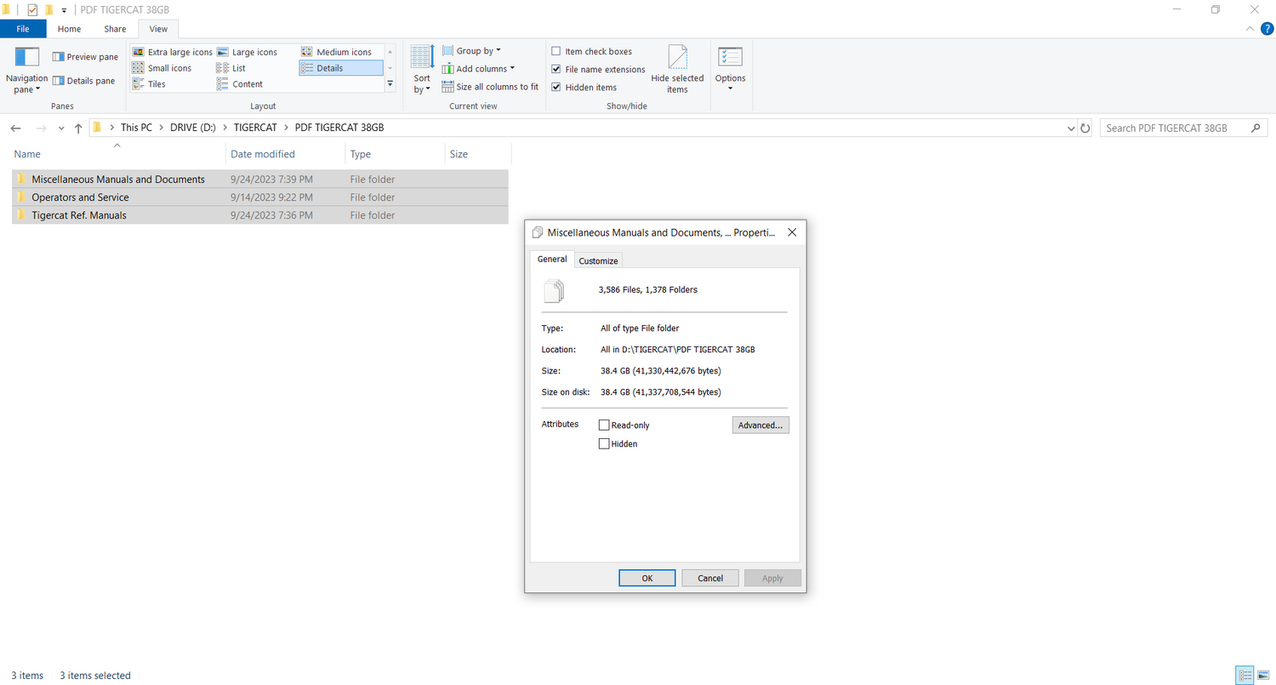Refresh the current folder address bar
Viewport: 1276px width, 685px height.
point(1085,128)
